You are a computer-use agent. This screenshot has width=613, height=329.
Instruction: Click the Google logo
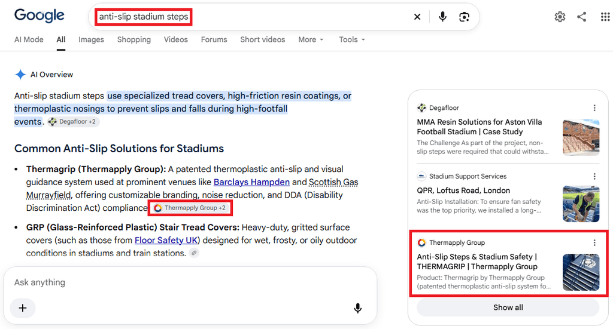point(39,16)
